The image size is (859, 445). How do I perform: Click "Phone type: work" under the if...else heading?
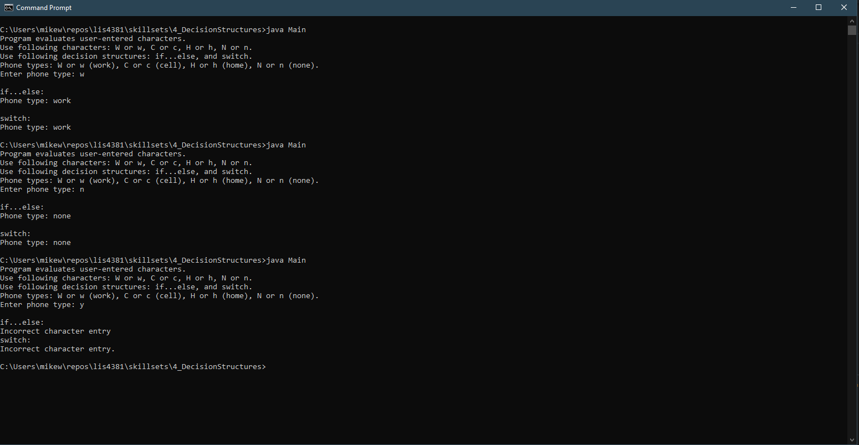(x=35, y=101)
